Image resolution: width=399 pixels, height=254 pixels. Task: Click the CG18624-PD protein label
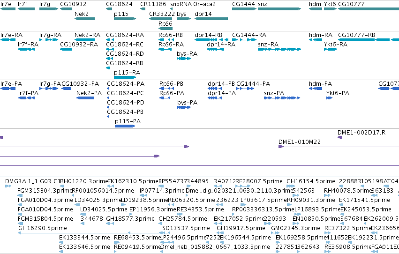click(x=126, y=103)
